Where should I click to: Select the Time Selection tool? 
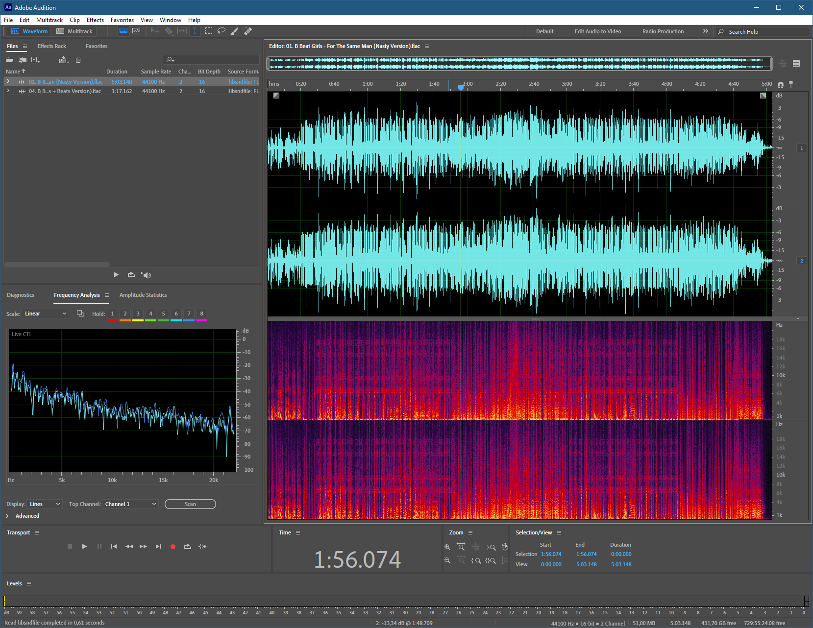[x=195, y=31]
